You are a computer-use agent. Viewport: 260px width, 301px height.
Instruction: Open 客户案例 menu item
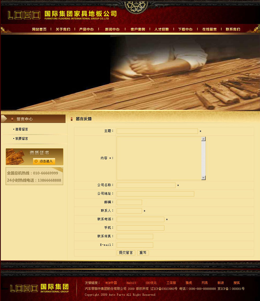138,29
